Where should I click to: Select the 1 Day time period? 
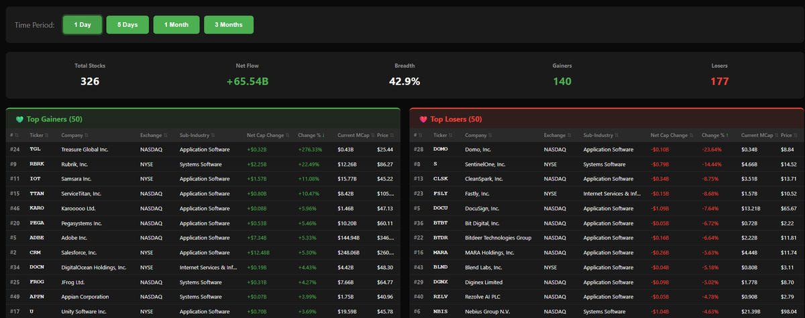[83, 25]
